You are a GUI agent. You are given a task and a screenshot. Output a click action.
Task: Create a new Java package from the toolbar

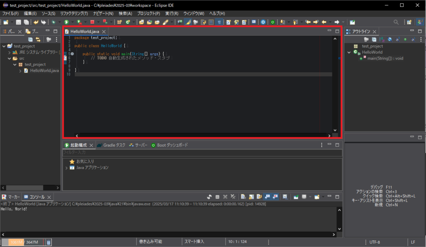coord(119,22)
